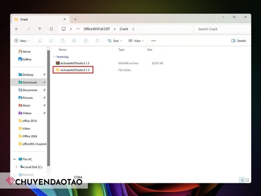Click the pin icon next to Documents
Image resolution: width=261 pixels, height=196 pixels.
tap(44, 90)
